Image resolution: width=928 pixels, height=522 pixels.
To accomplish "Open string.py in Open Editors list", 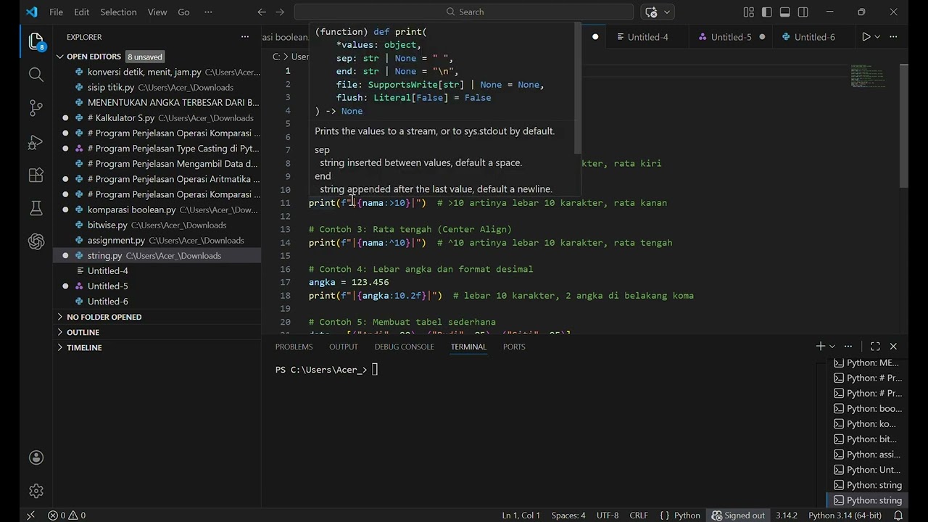I will coord(157,255).
